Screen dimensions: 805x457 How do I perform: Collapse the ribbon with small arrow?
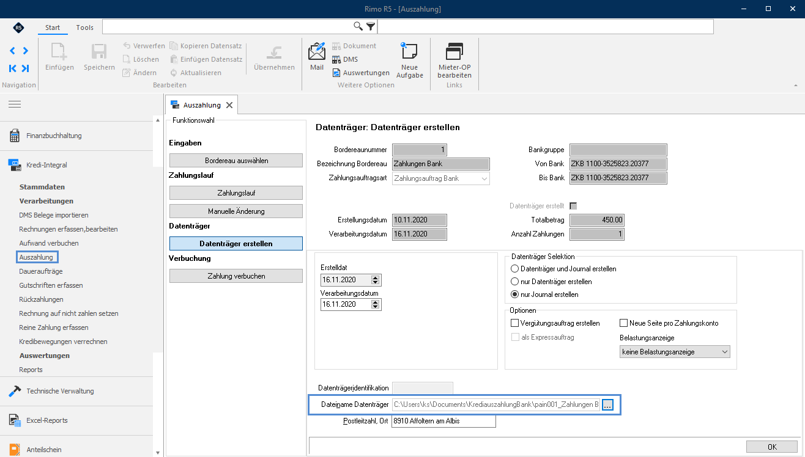796,85
